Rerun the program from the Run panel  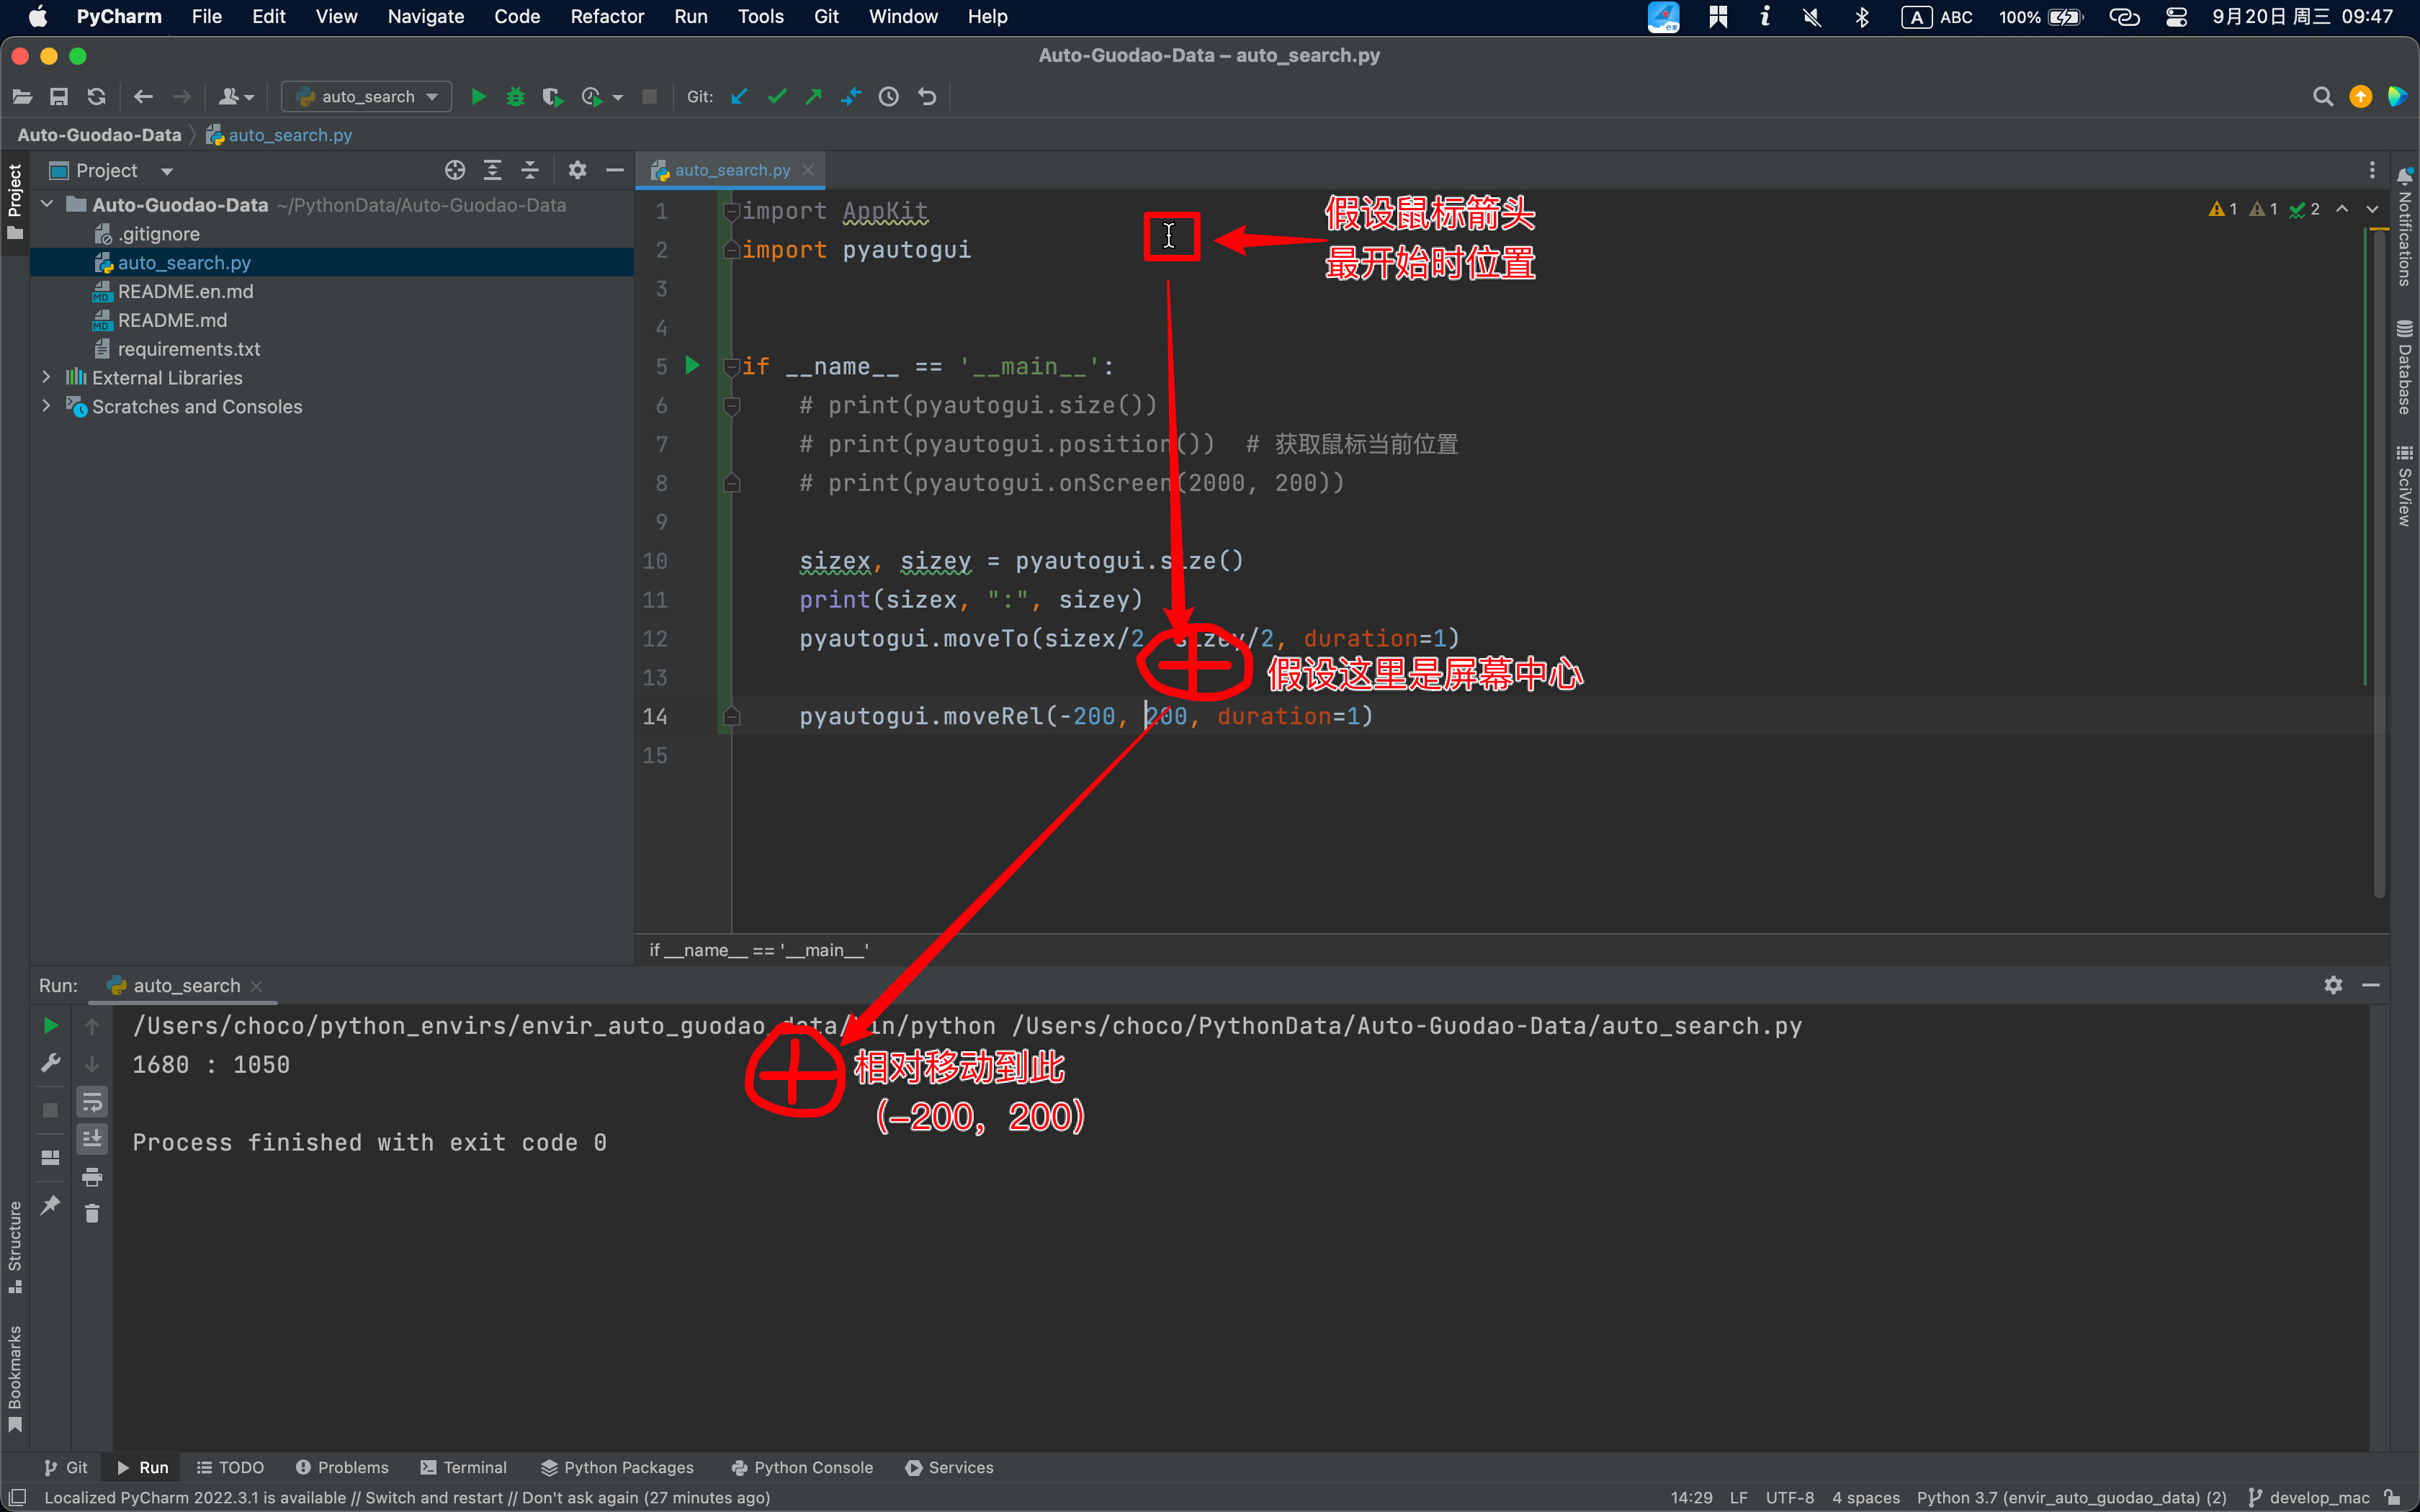pyautogui.click(x=50, y=1025)
